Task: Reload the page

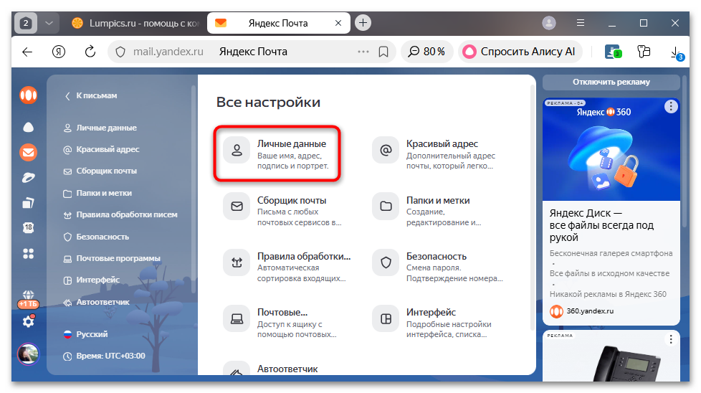Action: [x=90, y=52]
